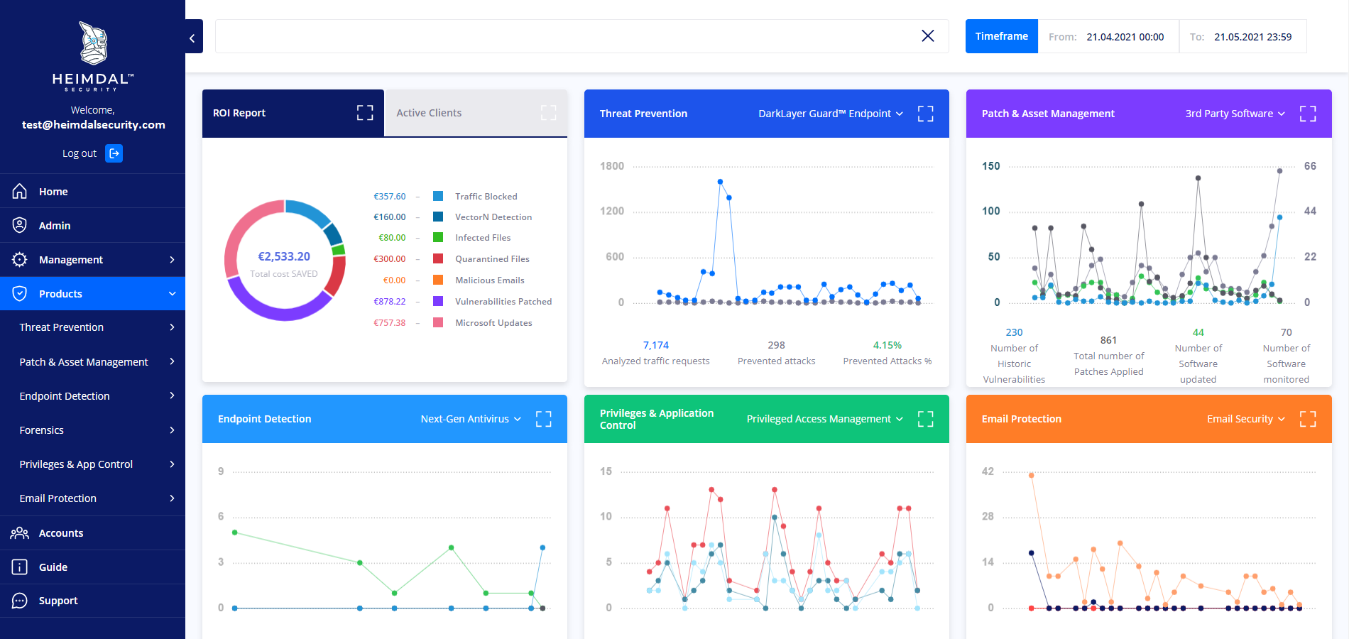Collapse the Products menu section
1349x639 pixels.
[92, 294]
